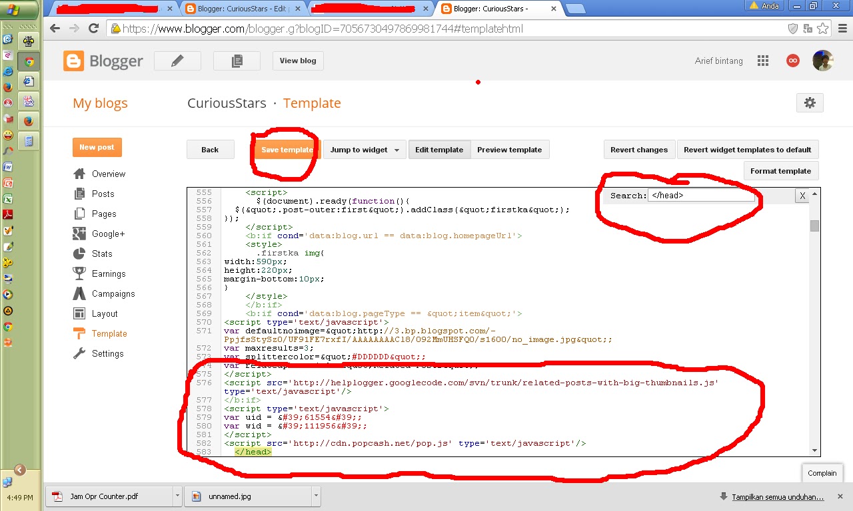Screen dimensions: 853x511
Task: Click the My blogs link
Action: (x=100, y=103)
